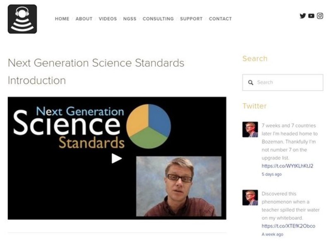The image size is (331, 248).
Task: Open the VIDEOS menu item
Action: click(108, 19)
